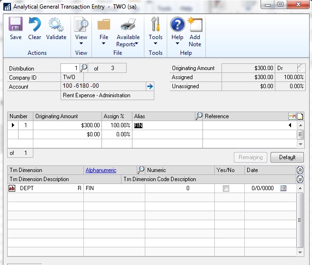Click the Assigned 100.00% value

click(x=290, y=77)
